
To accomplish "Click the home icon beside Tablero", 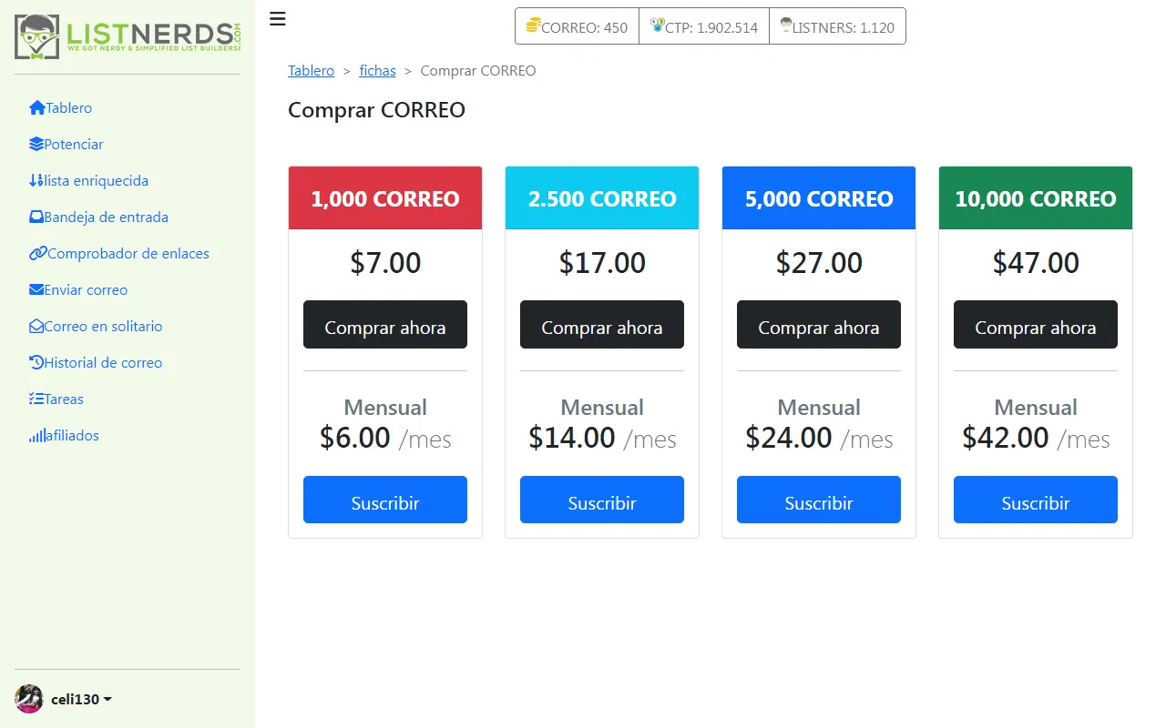I will (37, 107).
